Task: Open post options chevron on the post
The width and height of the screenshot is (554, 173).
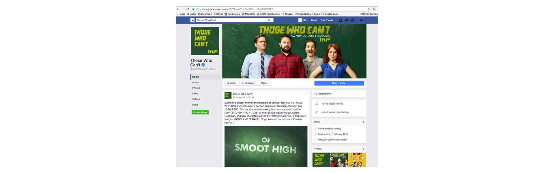Action: [x=306, y=93]
